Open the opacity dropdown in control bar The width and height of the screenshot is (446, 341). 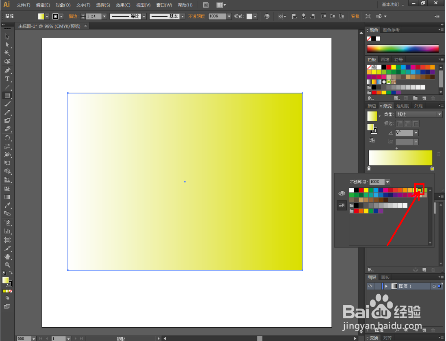tap(229, 17)
